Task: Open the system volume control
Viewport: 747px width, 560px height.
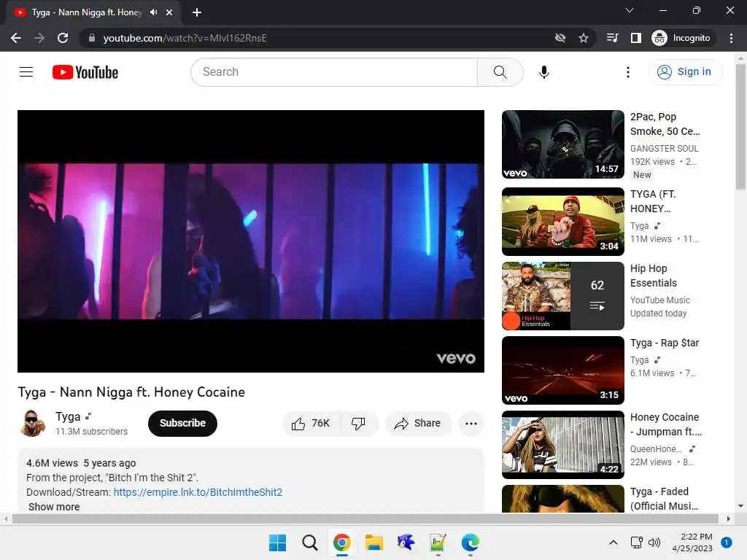Action: point(654,542)
